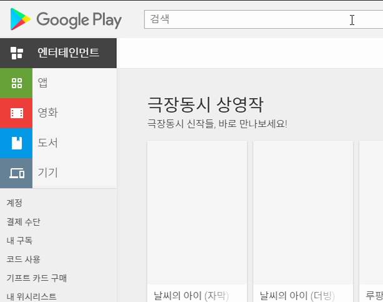The width and height of the screenshot is (383, 302).
Task: Open the 기프트 카드 구매 link
Action: point(37,278)
